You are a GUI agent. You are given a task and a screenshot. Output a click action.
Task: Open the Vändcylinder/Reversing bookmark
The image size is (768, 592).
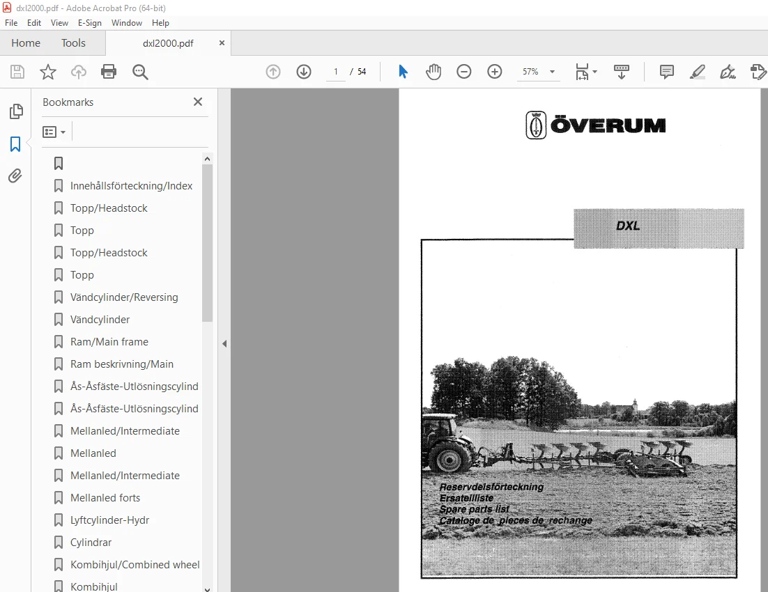pyautogui.click(x=124, y=297)
